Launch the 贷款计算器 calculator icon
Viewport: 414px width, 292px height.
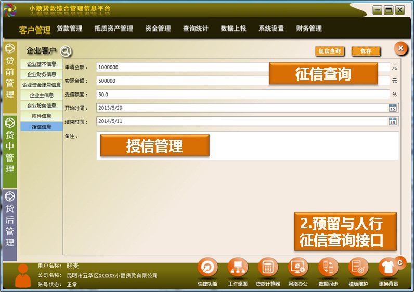tap(268, 269)
